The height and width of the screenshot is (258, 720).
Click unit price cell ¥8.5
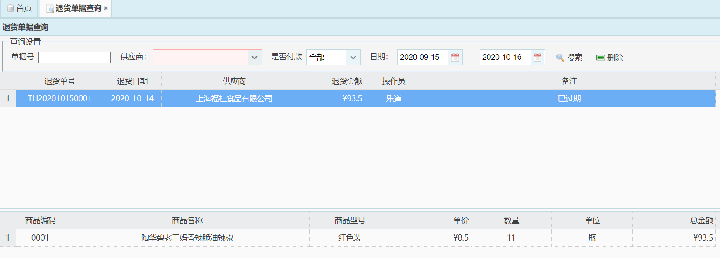click(431, 238)
